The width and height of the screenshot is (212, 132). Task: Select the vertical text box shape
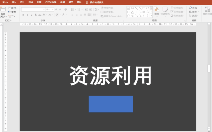point(132,8)
